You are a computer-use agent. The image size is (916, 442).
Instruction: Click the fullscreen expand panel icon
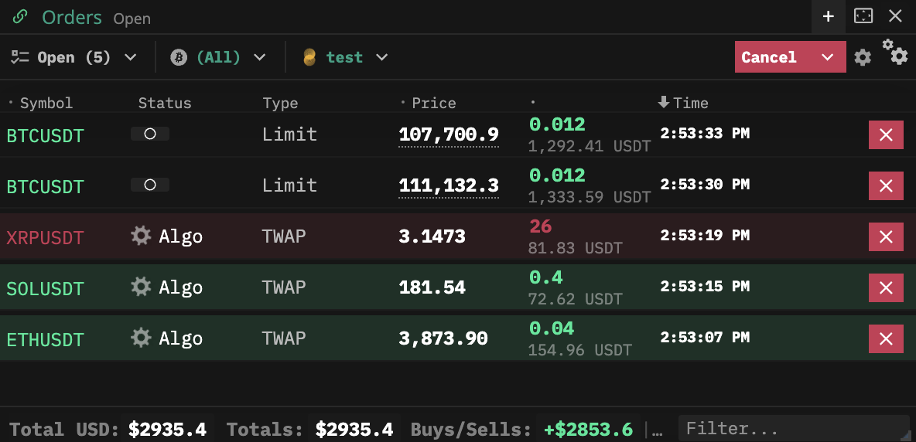point(863,16)
